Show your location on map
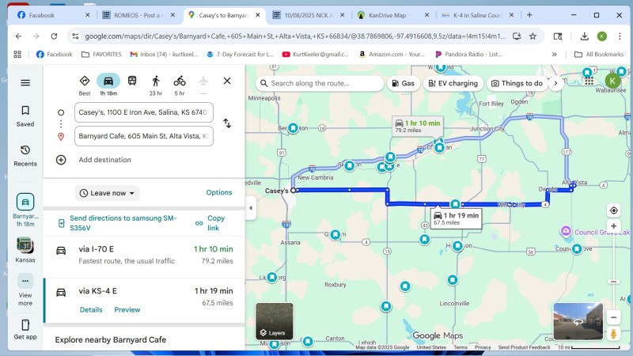This screenshot has height=356, width=633. pos(614,210)
